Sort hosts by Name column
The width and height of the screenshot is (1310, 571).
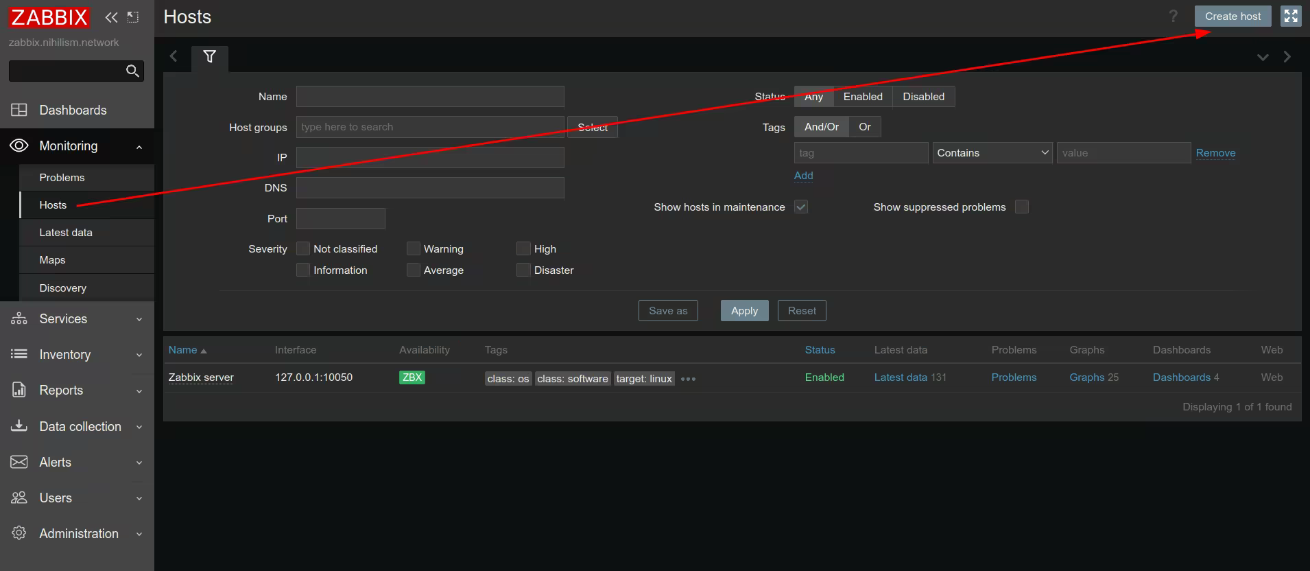point(187,350)
